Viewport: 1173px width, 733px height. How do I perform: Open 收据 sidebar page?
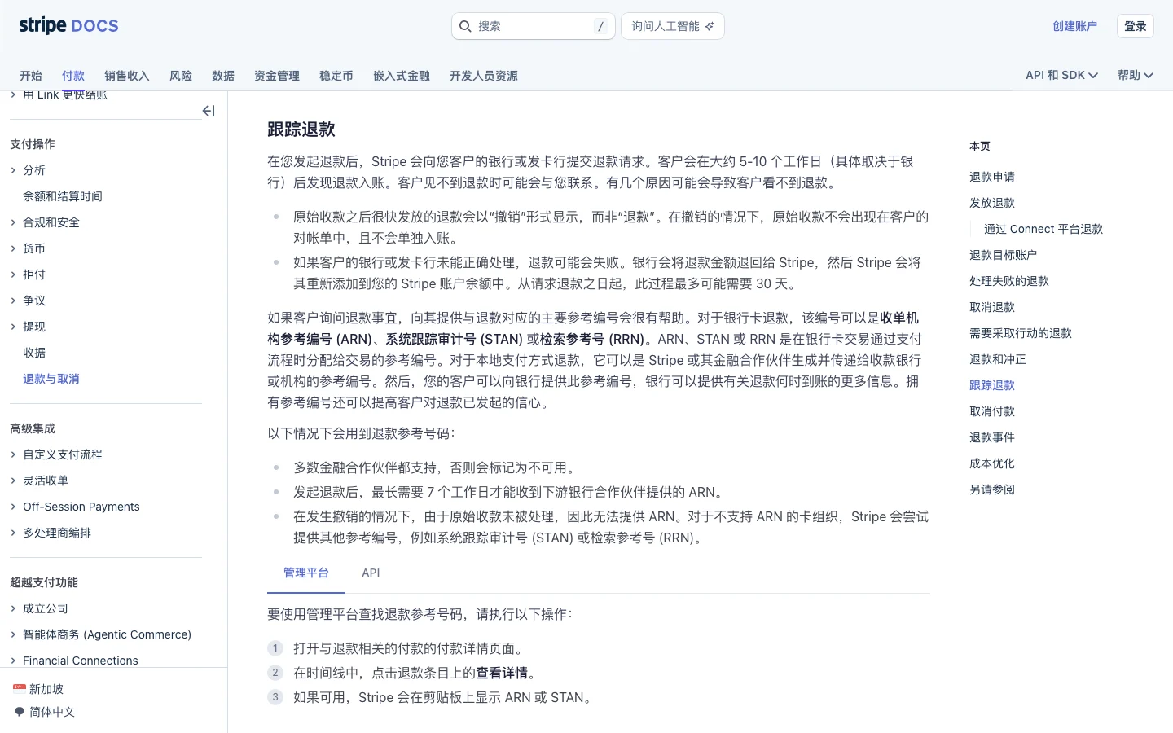(34, 353)
